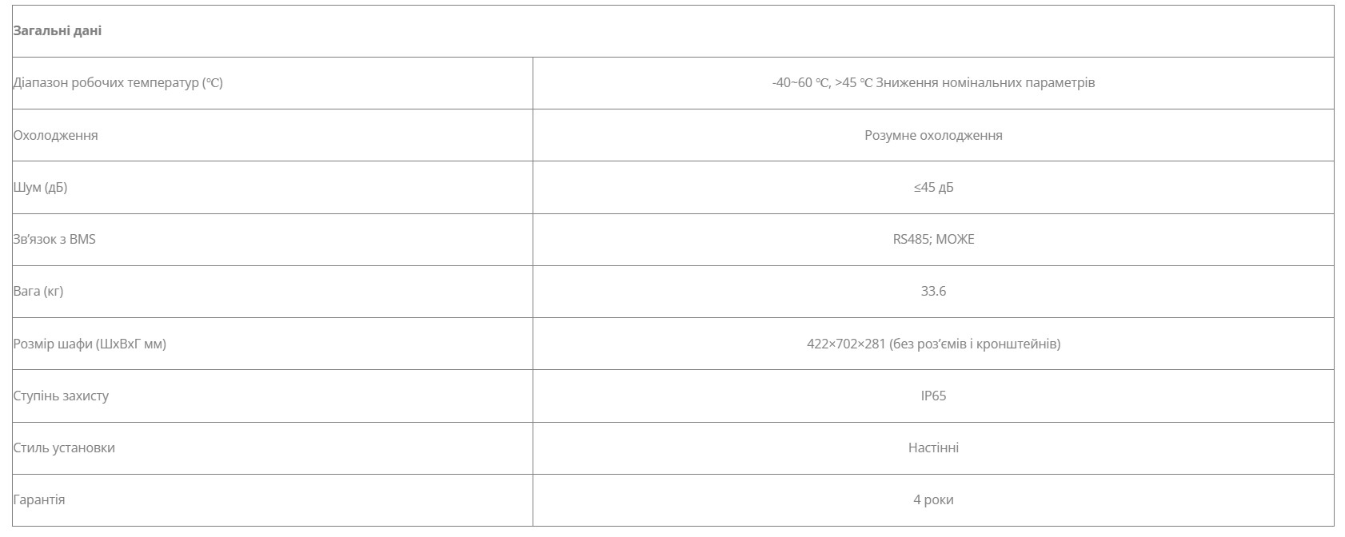Select the 'Розмір шафи (ШхВхГ мм)' label
This screenshot has width=1345, height=537.
point(90,344)
